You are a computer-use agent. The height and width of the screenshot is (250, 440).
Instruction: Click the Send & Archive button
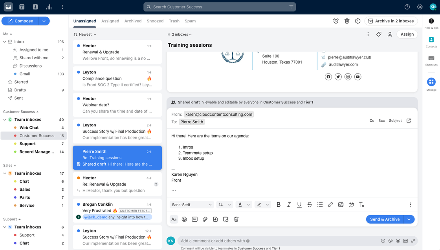(x=385, y=219)
